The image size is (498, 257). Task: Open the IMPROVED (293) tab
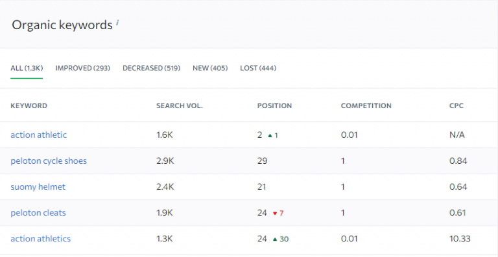pos(82,68)
